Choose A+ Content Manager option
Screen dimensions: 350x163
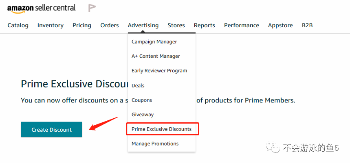tap(156, 56)
